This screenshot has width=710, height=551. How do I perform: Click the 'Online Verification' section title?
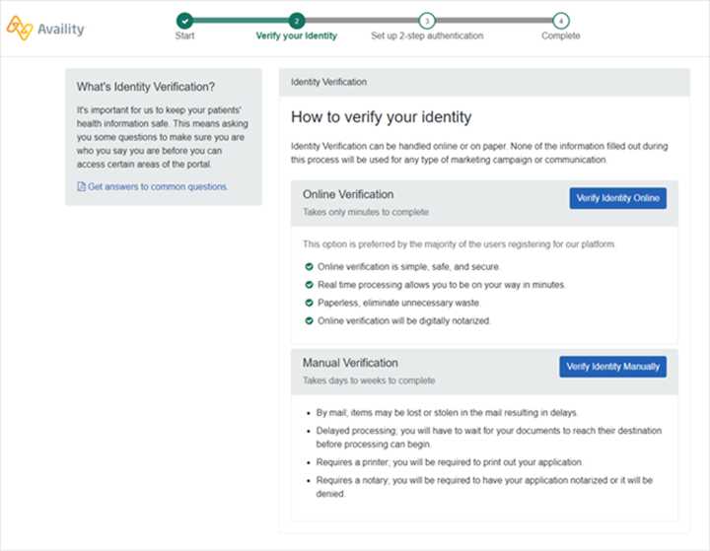pos(348,194)
